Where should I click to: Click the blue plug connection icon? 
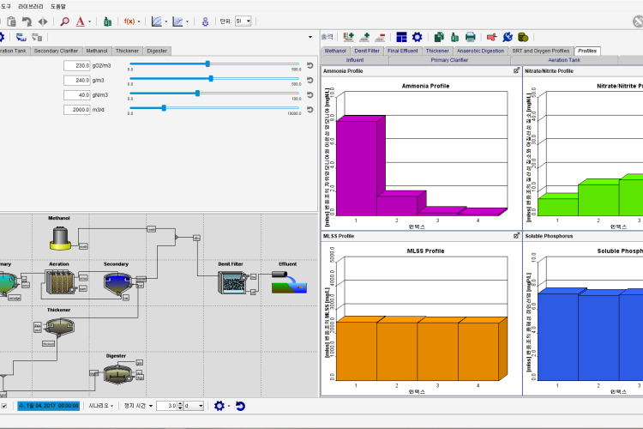(508, 38)
